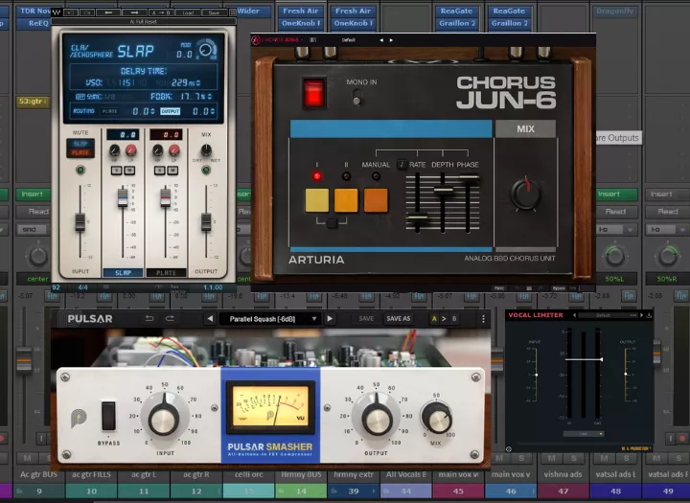Toggle the red power switch on Chorus JUN-6
Viewport: 690px width, 503px height.
click(x=314, y=92)
